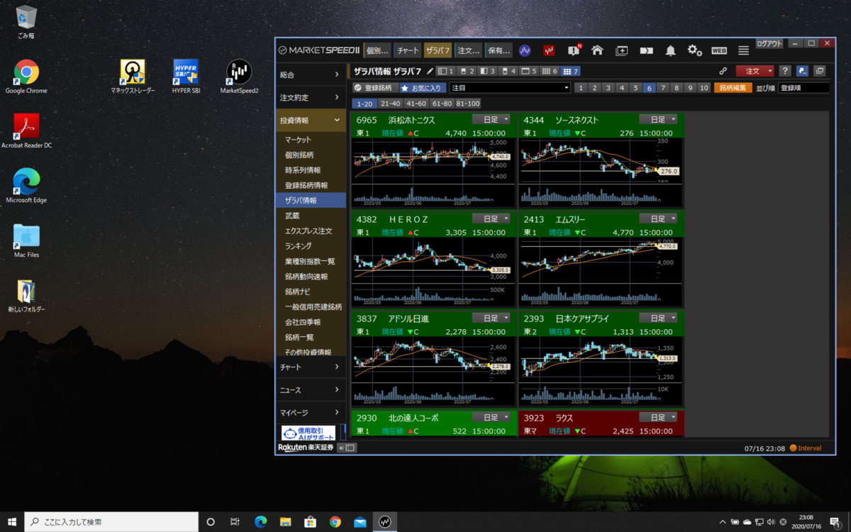Select list page number 7
851x532 pixels.
tap(662, 88)
